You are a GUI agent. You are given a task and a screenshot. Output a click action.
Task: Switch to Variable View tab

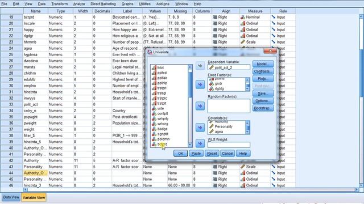coord(34,198)
